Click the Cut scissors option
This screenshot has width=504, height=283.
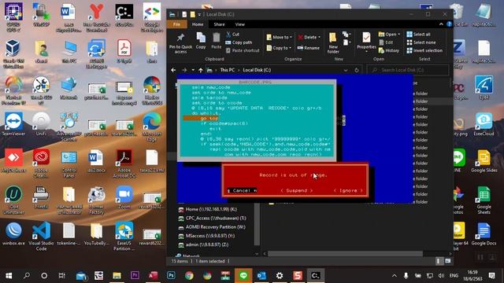click(x=232, y=34)
